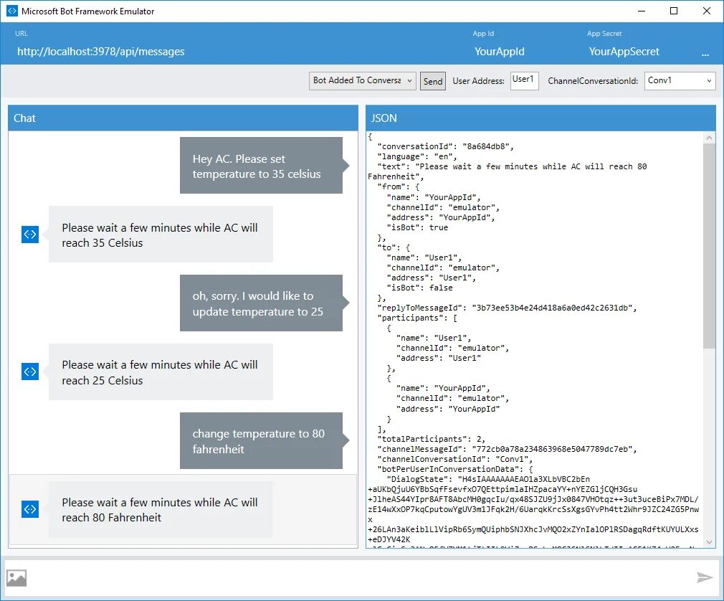Select the 'reach 35 Celsius' bot reply
Viewport: 724px width, 601px height.
pyautogui.click(x=161, y=235)
